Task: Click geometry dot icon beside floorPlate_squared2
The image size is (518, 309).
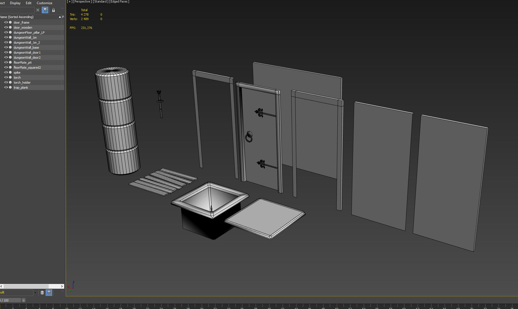Action: (10, 67)
